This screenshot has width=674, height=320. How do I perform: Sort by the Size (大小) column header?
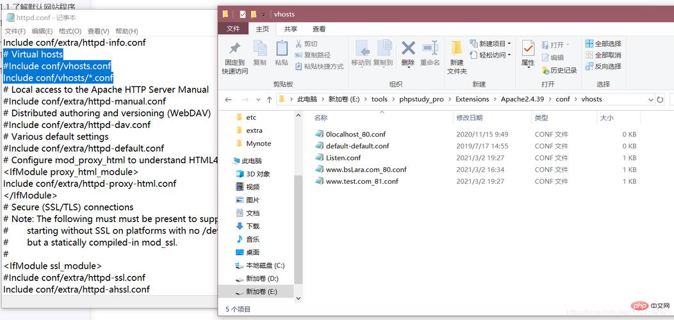coord(607,118)
